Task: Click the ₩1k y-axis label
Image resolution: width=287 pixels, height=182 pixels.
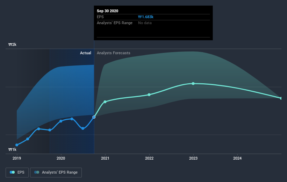Action: pos(13,149)
